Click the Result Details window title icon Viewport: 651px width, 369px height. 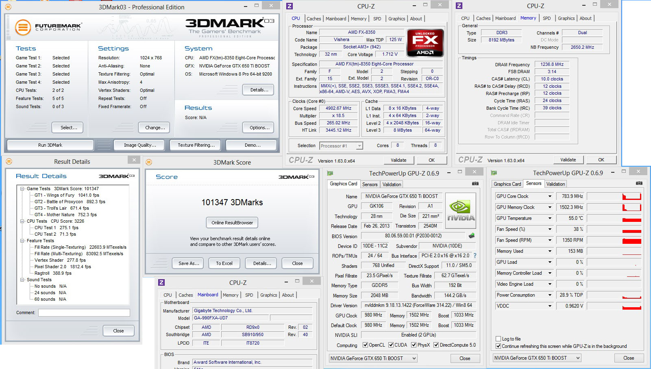(9, 161)
